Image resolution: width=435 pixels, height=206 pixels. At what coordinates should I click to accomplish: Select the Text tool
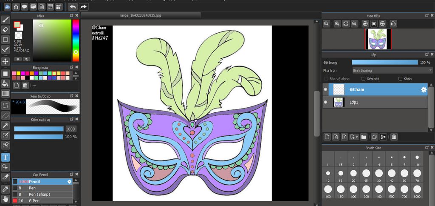(6, 157)
